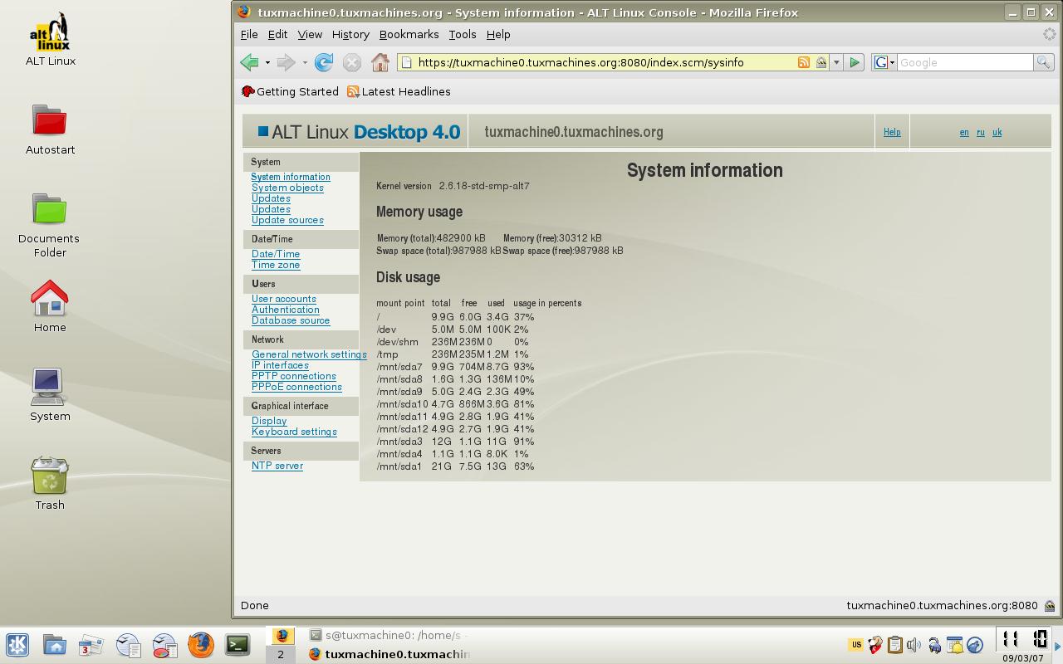Click the search magnifier button

[1044, 62]
